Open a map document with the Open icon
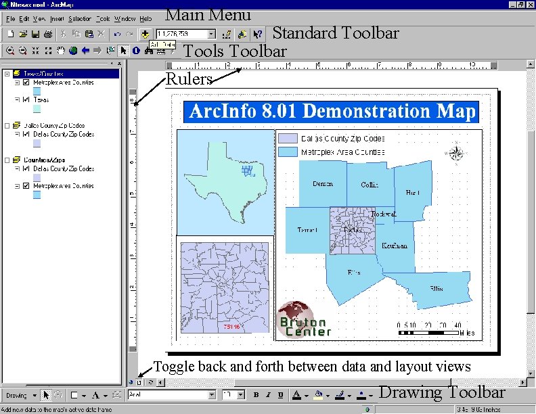This screenshot has width=536, height=414. pyautogui.click(x=23, y=34)
